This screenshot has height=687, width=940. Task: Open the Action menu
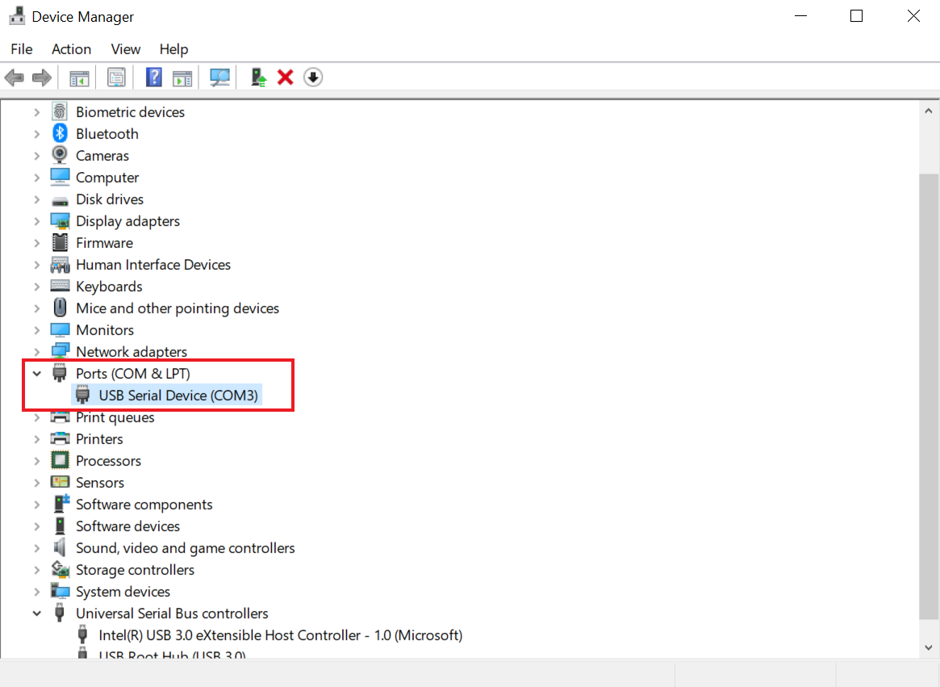(x=71, y=49)
